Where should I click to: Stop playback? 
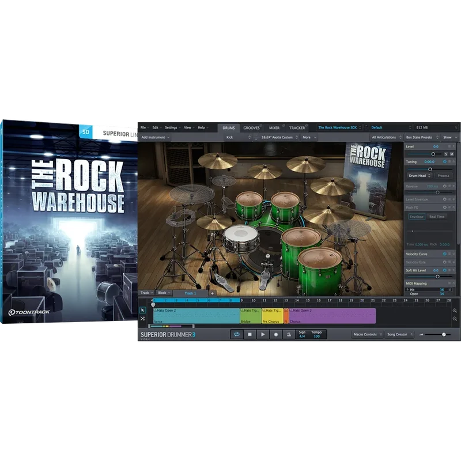pos(250,334)
